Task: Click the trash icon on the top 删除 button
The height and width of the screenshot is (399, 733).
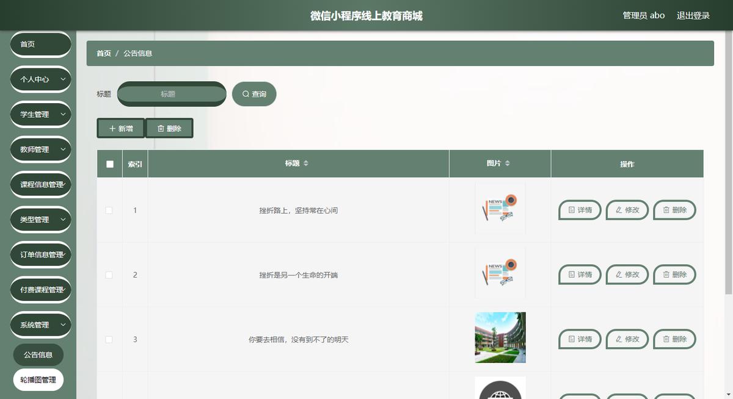Action: 161,129
